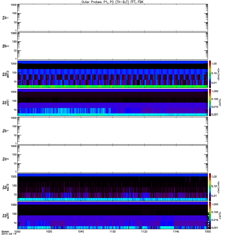Click the 0.10 tick on thc edc12 color bar
This screenshot has width=225, height=240.
214,186
